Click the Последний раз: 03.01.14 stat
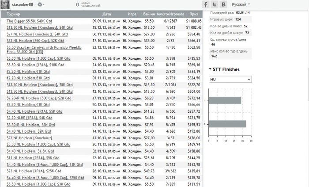 click(x=230, y=13)
